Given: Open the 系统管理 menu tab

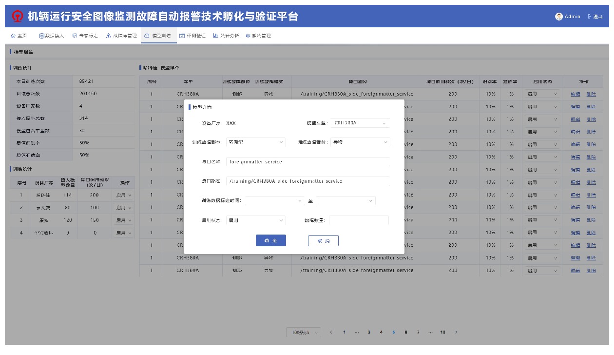Looking at the screenshot, I should (x=258, y=36).
